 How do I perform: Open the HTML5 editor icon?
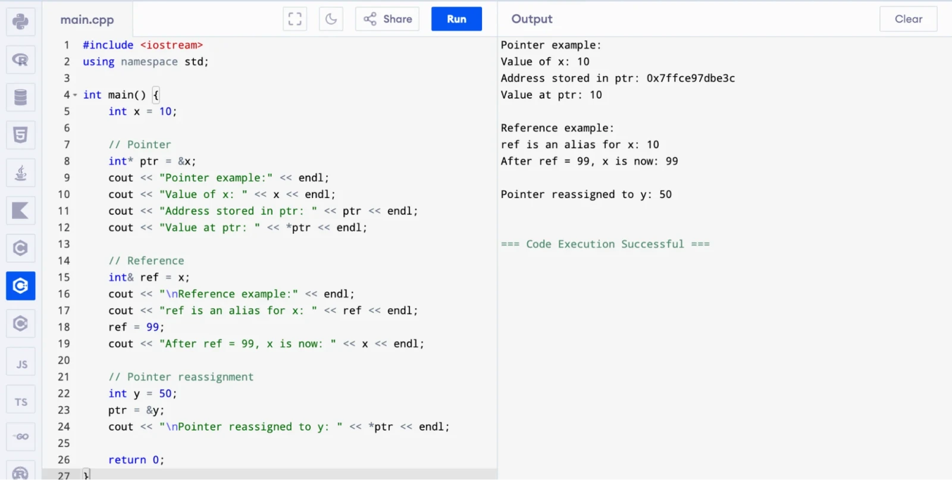point(21,135)
